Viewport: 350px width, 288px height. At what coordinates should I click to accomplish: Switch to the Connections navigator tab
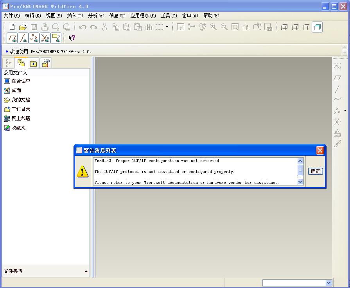coord(46,63)
